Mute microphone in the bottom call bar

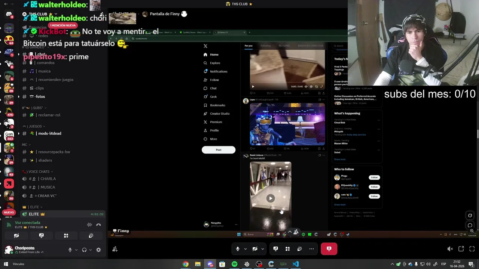click(x=238, y=249)
